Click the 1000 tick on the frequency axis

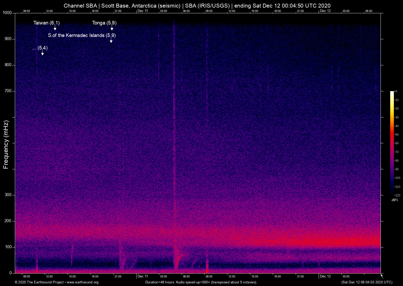pyautogui.click(x=7, y=13)
